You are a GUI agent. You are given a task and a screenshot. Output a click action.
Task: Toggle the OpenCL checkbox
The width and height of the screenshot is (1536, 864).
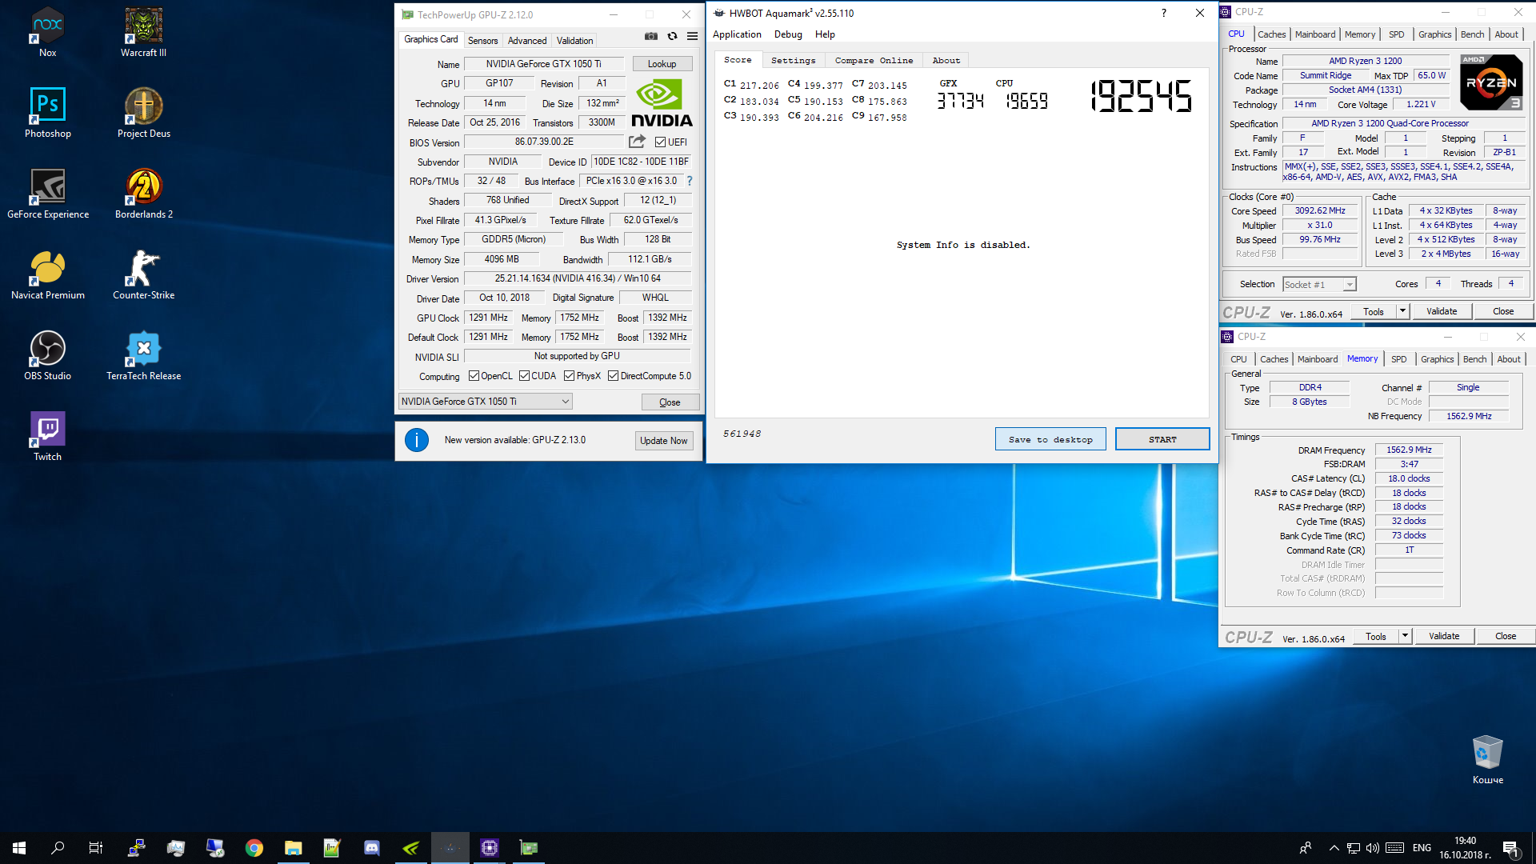coord(474,376)
